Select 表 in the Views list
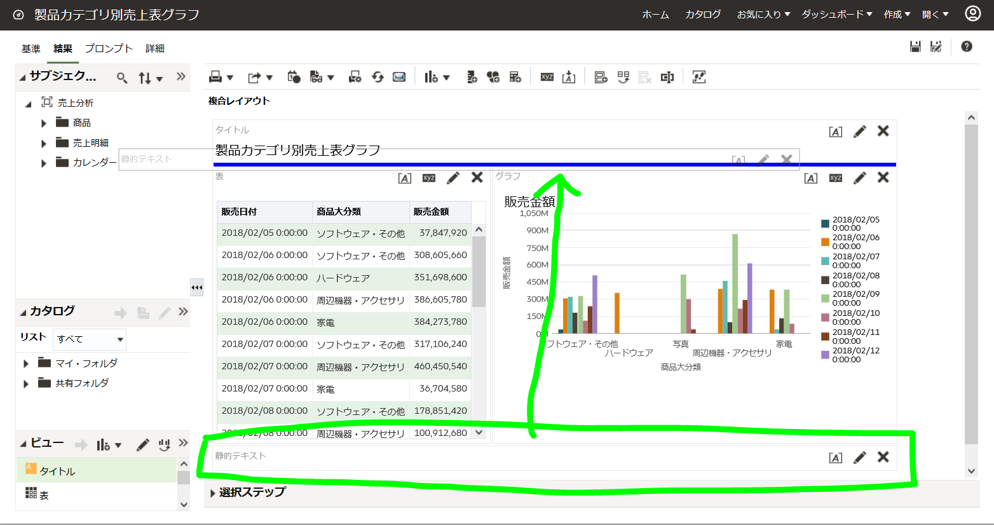 [x=96, y=494]
